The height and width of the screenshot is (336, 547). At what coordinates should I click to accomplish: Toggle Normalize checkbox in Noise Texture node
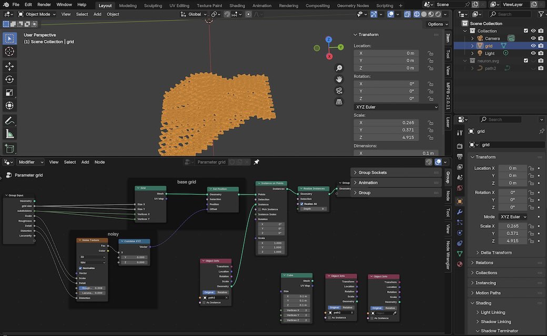pos(80,268)
